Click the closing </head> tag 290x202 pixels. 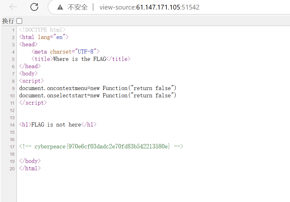(30, 66)
